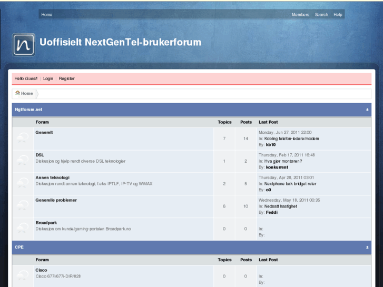Click Annen teknologi posts count 5
This screenshot has height=287, width=383.
pos(245,184)
